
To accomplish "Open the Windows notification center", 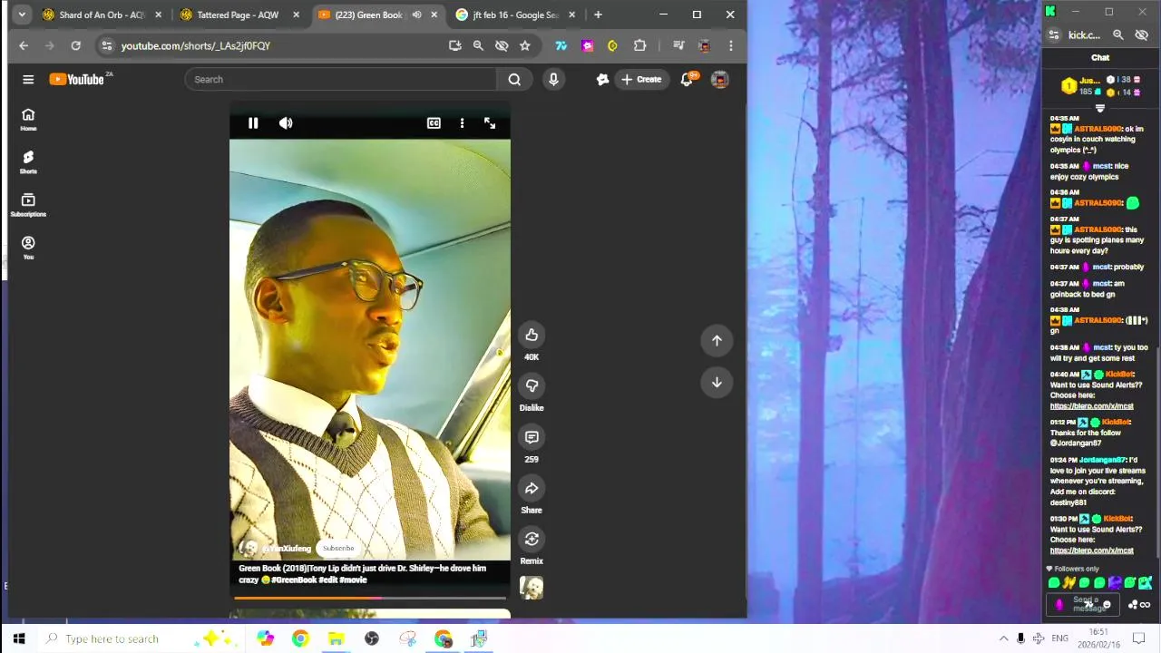I will pos(1139,638).
